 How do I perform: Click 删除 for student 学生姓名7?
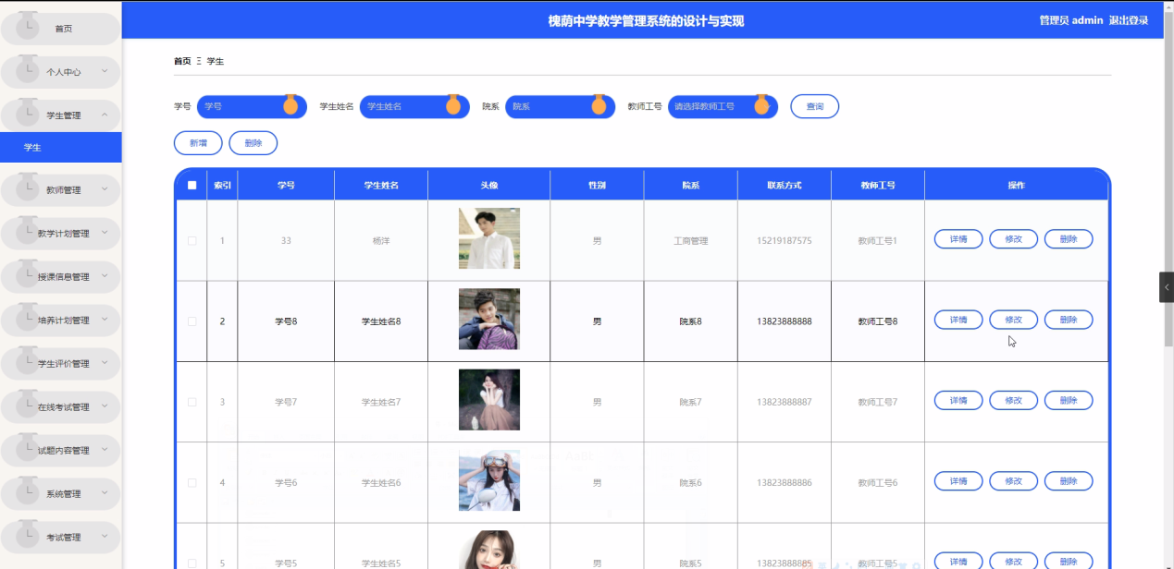pyautogui.click(x=1069, y=401)
